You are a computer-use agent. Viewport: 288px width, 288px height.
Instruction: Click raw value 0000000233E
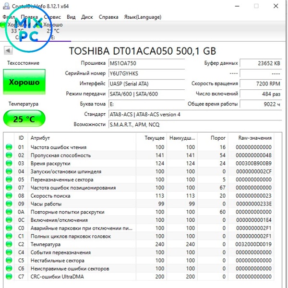coord(254,204)
